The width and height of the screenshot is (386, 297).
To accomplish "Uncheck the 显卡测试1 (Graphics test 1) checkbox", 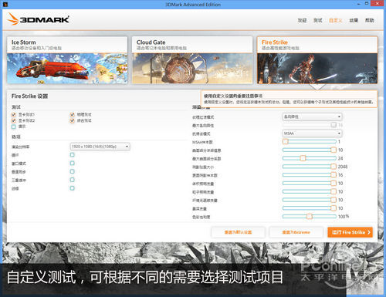I will click(x=14, y=114).
